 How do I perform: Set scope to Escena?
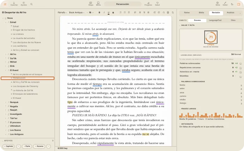197,20
